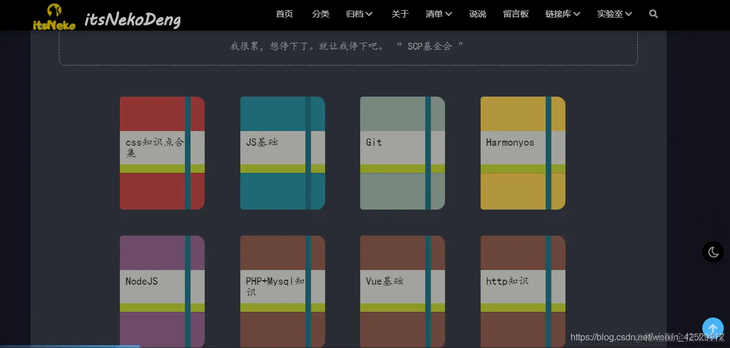730x348 pixels.
Task: Open the Harmonyos notebook
Action: [x=522, y=153]
